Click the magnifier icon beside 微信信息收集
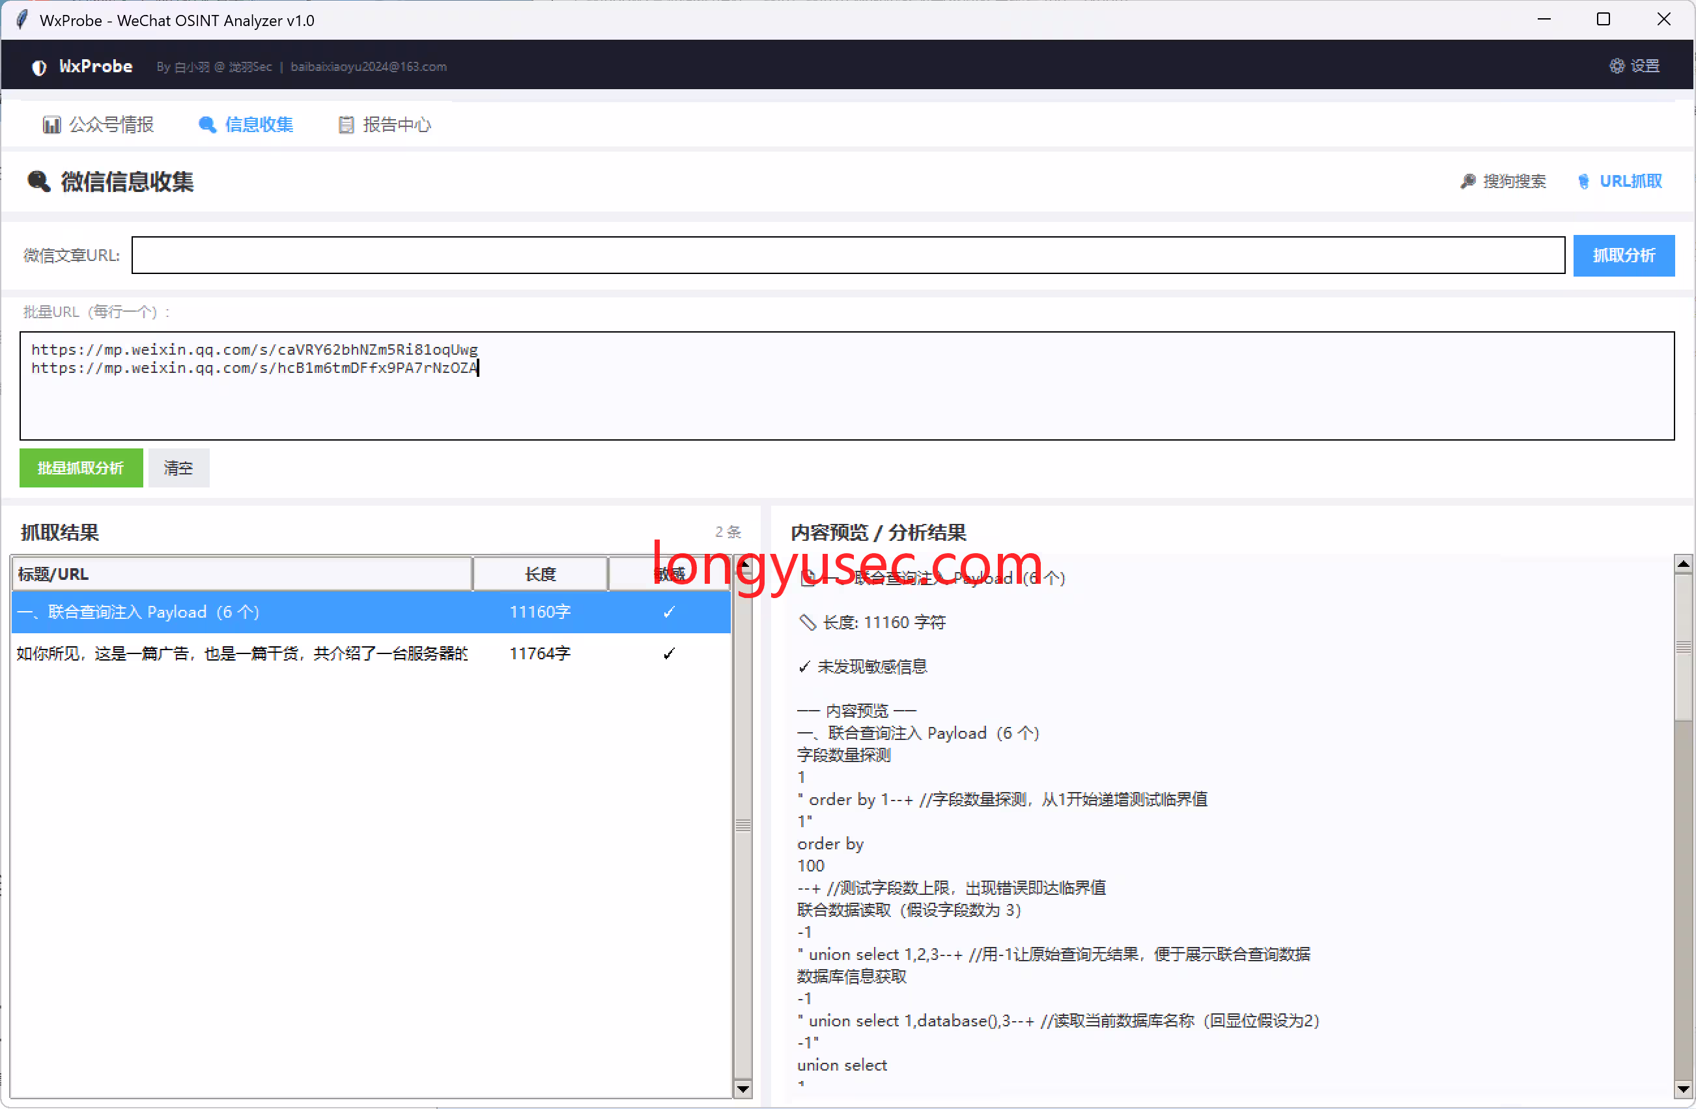 point(38,182)
